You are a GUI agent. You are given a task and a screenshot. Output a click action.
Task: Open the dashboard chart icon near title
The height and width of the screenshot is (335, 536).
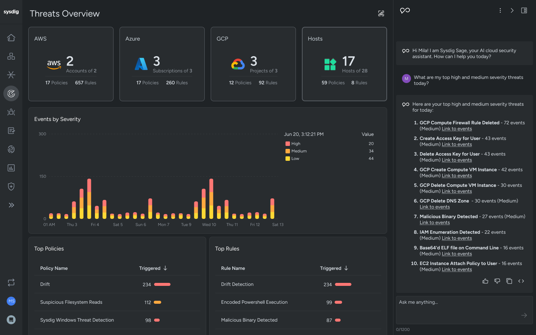coord(381,13)
